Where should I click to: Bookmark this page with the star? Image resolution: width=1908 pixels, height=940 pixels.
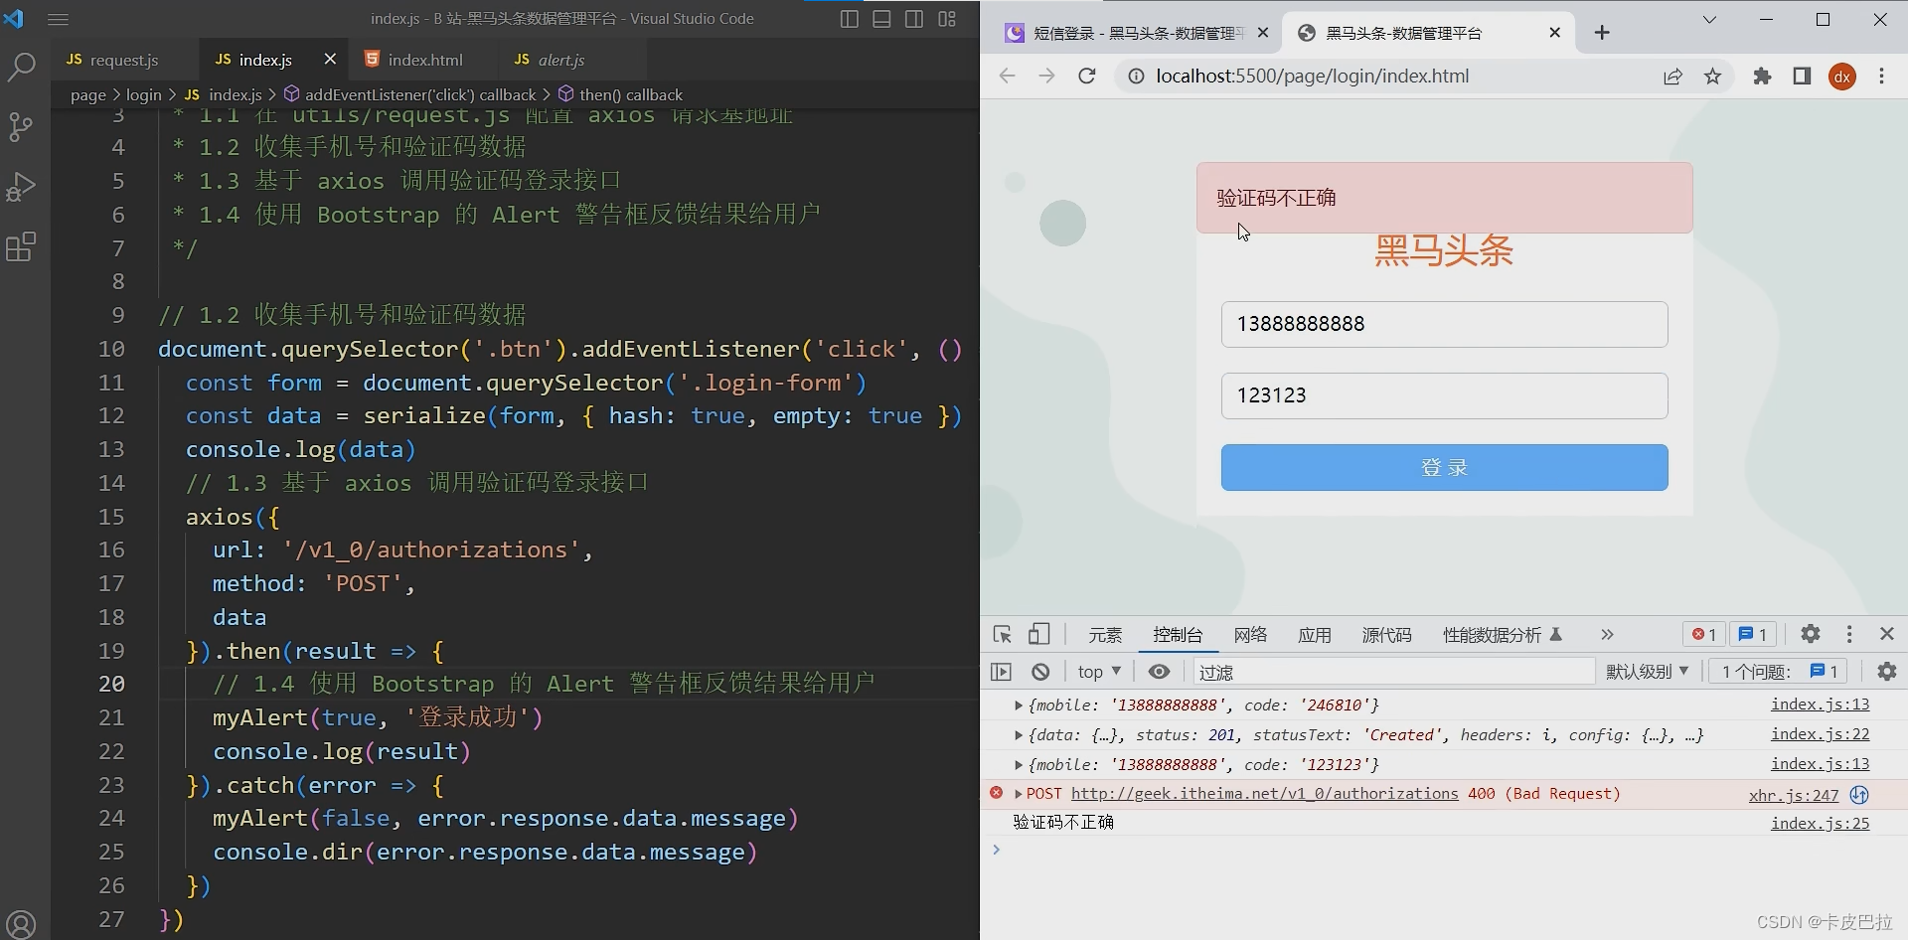(x=1713, y=77)
